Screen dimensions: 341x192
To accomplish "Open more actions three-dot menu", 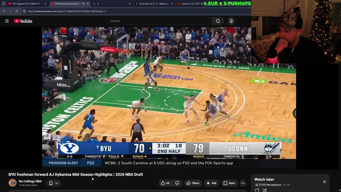I will point(243,183).
